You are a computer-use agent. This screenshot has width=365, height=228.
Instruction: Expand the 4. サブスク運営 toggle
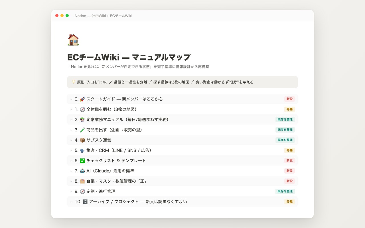[x=71, y=140]
